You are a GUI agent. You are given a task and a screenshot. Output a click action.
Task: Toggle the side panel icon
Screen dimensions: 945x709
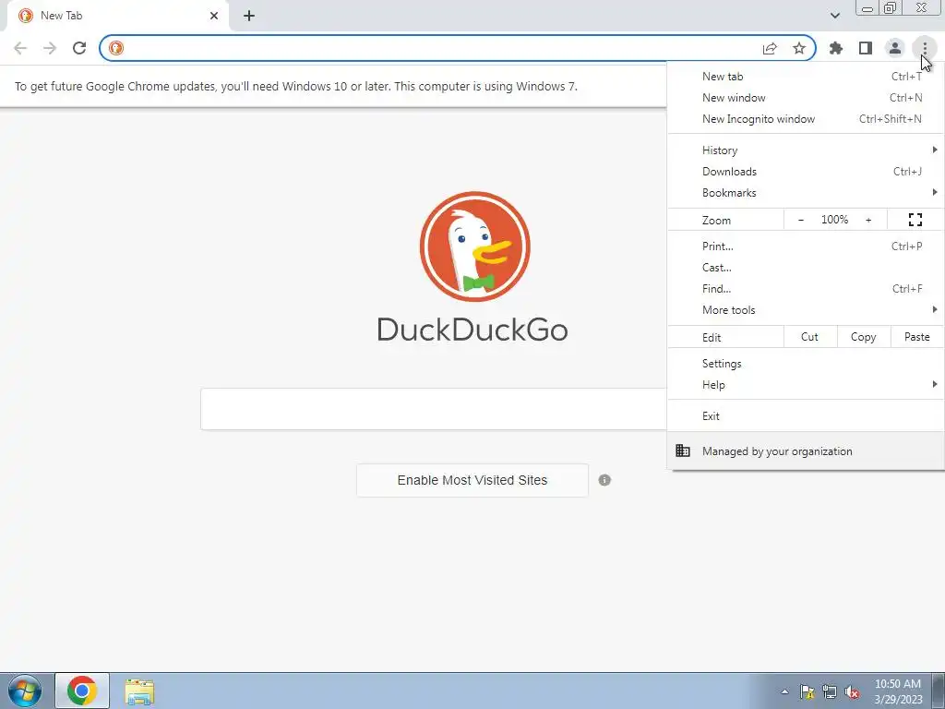pos(866,48)
